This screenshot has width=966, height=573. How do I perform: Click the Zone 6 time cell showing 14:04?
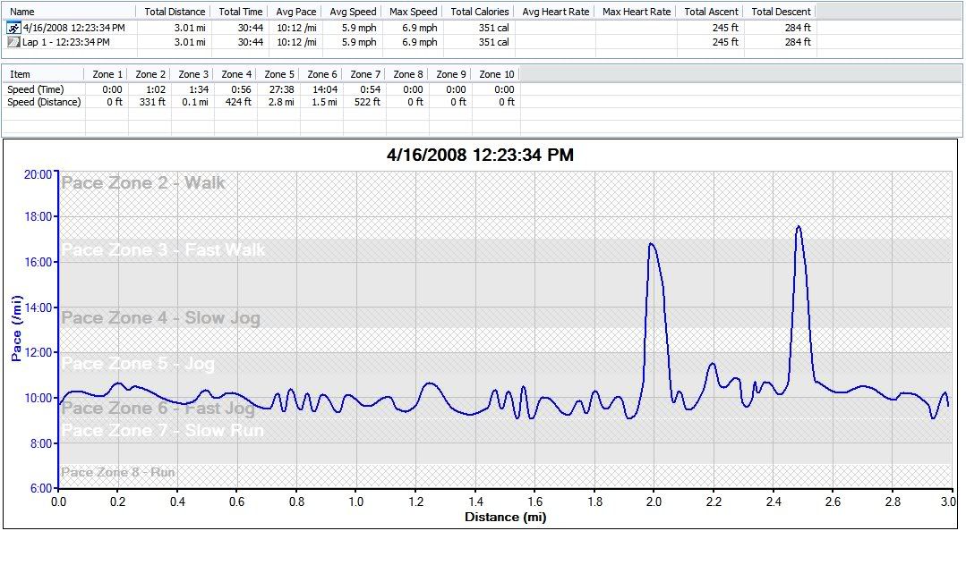(323, 89)
